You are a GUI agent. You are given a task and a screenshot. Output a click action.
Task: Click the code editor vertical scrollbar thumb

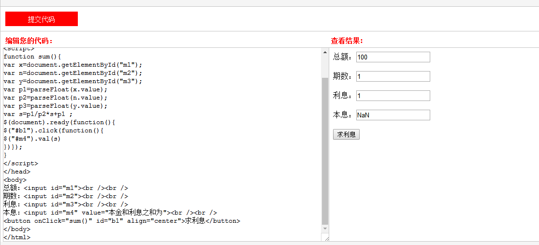[325, 151]
